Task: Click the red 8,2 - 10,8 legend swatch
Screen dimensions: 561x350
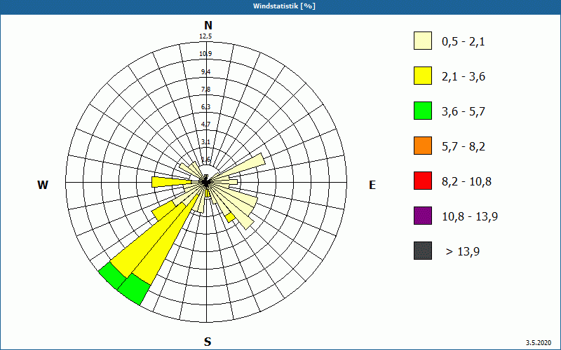Action: pyautogui.click(x=423, y=181)
